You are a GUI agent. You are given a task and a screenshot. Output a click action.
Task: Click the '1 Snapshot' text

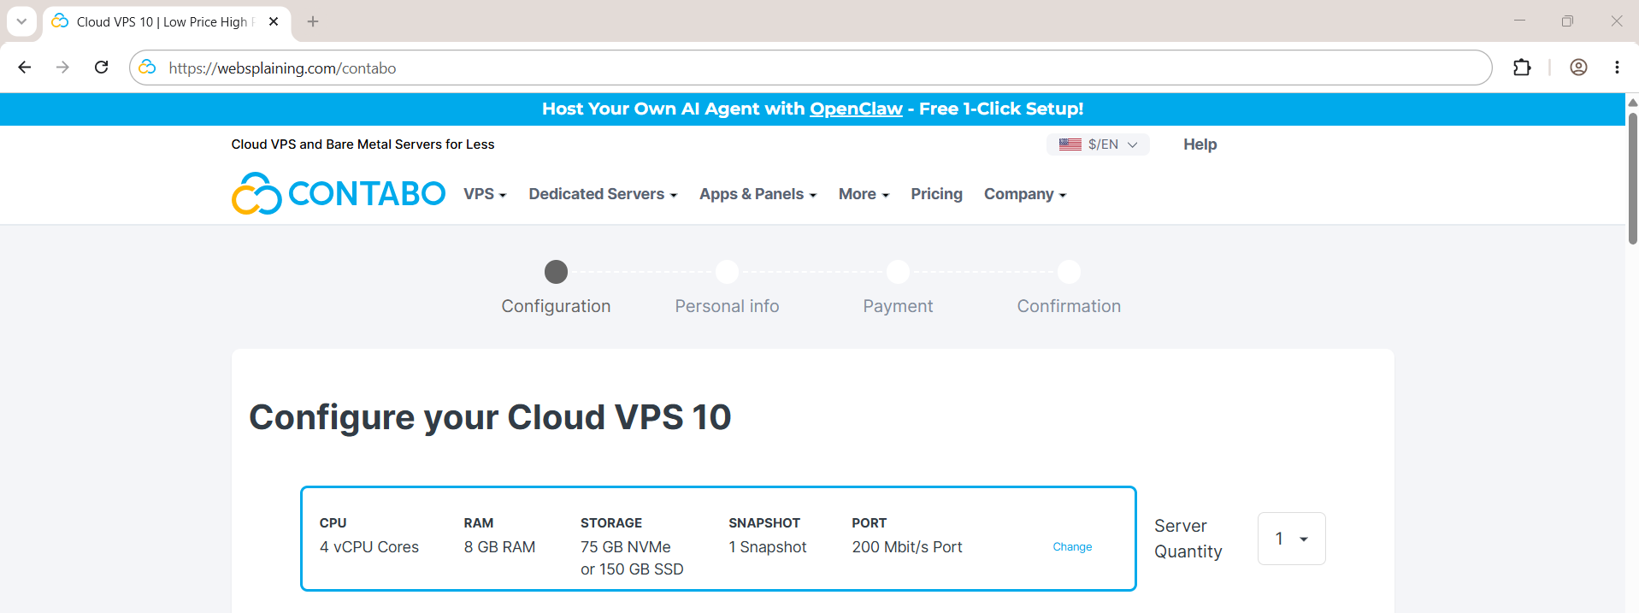click(768, 547)
